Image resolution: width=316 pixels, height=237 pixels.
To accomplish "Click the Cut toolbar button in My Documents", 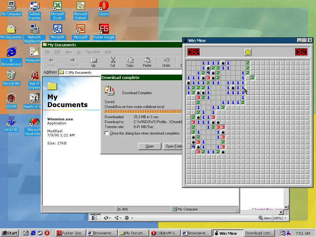I will [113, 62].
